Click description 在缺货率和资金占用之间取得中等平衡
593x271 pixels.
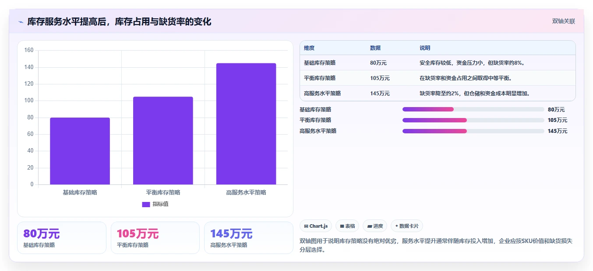(x=466, y=78)
